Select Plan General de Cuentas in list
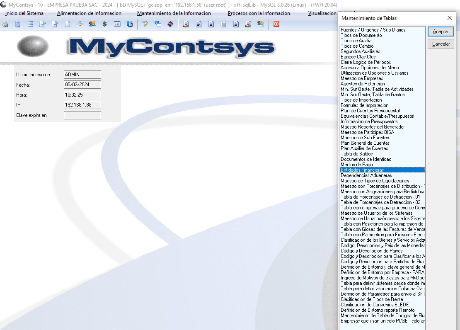Image resolution: width=460 pixels, height=330 pixels. [x=365, y=143]
